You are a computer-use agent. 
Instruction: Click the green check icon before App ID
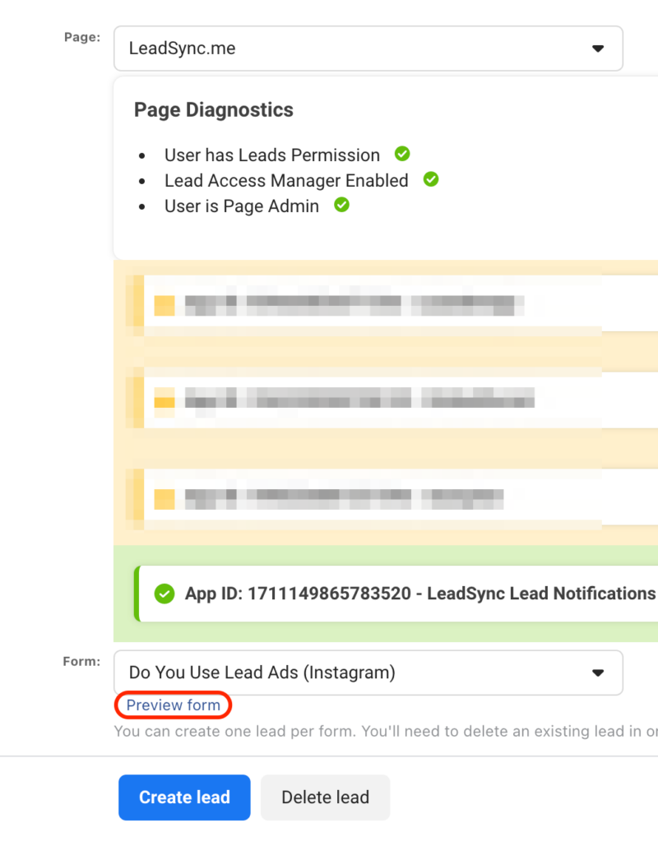pos(164,594)
